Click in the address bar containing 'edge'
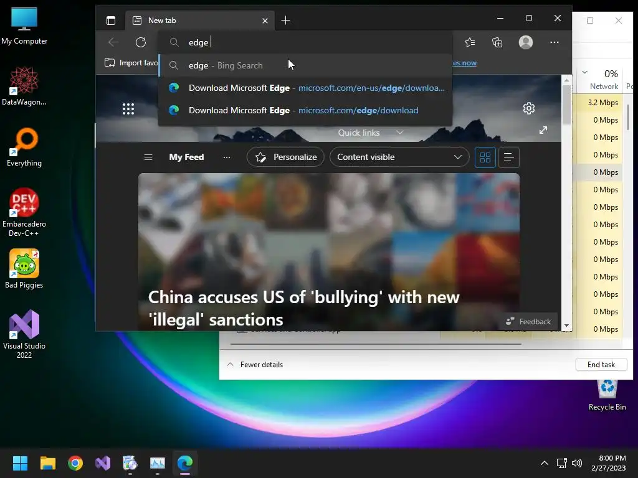This screenshot has width=638, height=478. coord(305,42)
